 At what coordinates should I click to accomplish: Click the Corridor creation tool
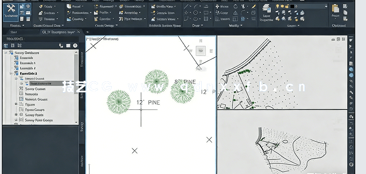(103, 19)
